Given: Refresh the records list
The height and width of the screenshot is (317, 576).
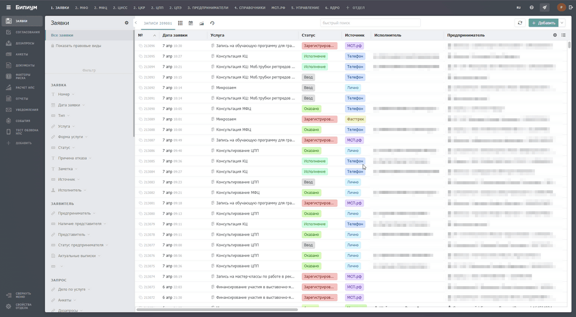Looking at the screenshot, I should [519, 23].
